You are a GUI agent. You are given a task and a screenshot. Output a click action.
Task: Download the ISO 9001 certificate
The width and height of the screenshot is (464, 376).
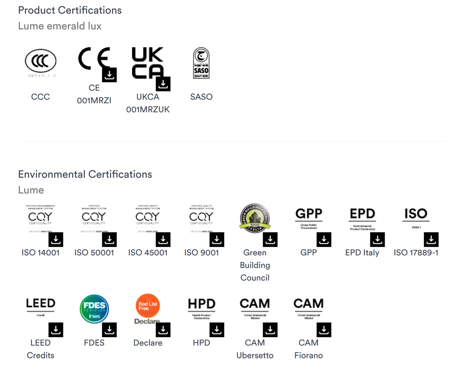pos(217,240)
